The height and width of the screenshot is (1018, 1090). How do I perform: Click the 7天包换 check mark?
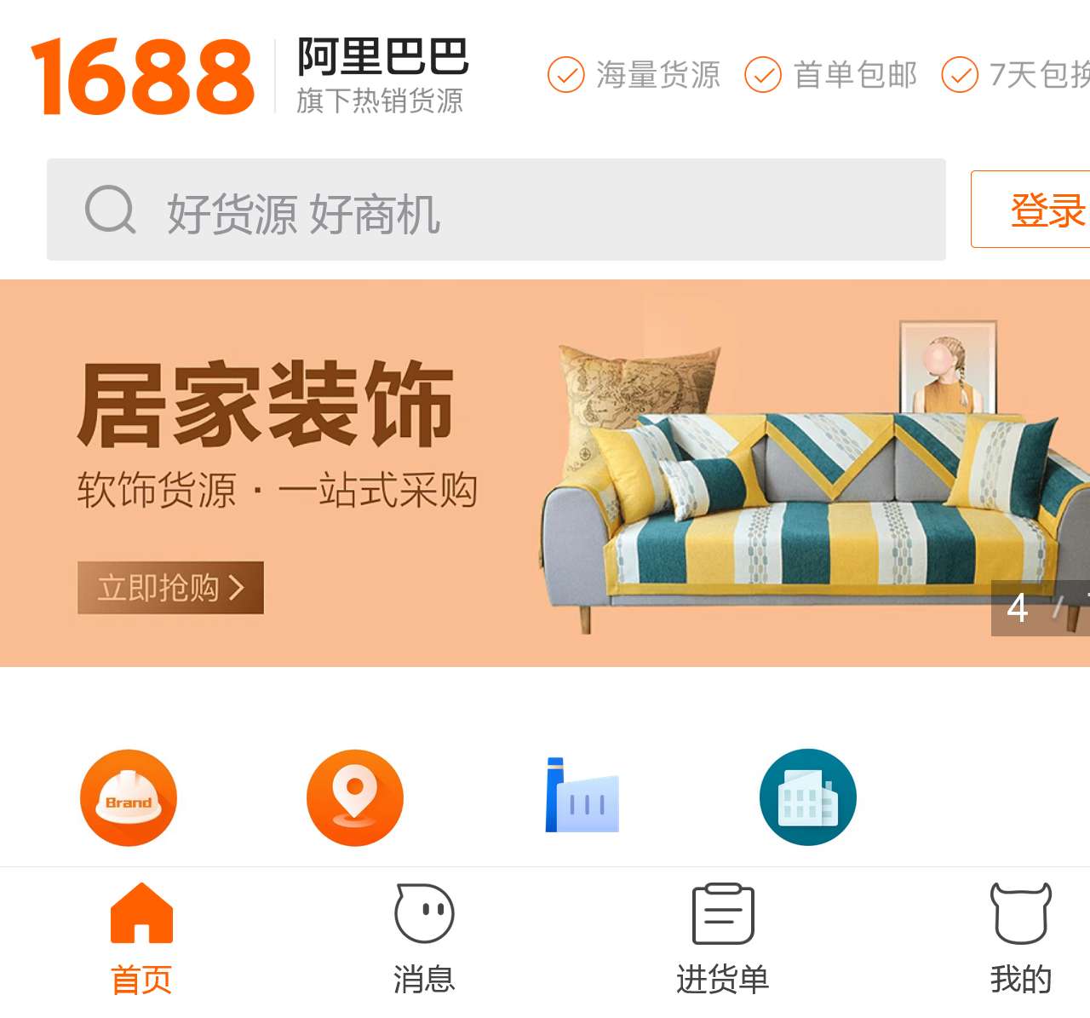(960, 75)
